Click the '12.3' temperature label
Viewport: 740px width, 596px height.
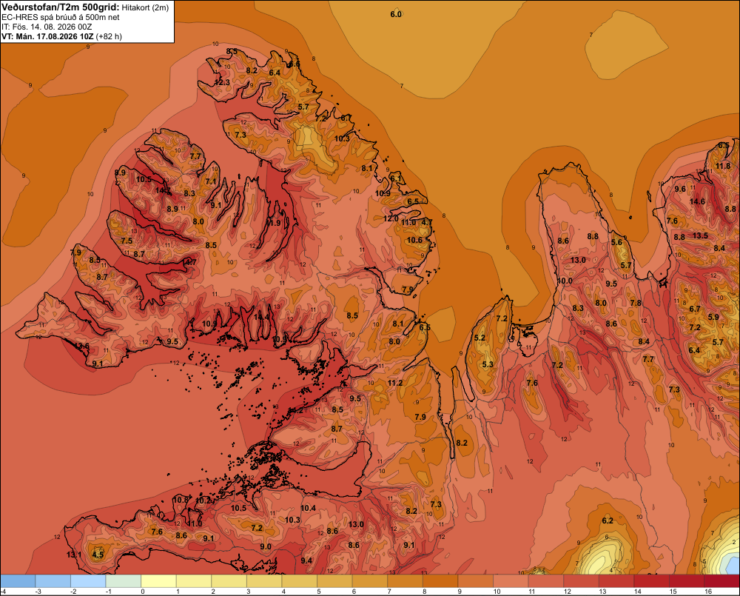[222, 82]
